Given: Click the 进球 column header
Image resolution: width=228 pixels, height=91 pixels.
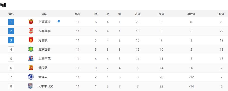Looking at the screenshot, I should [x=138, y=14].
